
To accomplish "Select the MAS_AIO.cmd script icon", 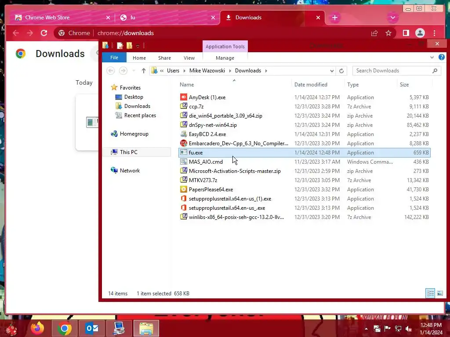I will [x=183, y=161].
